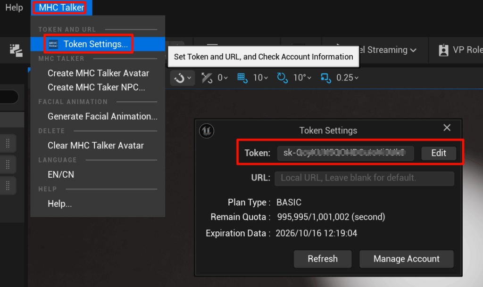Click the MHC Talker icon beside Token Settings
This screenshot has width=483, height=287.
53,44
